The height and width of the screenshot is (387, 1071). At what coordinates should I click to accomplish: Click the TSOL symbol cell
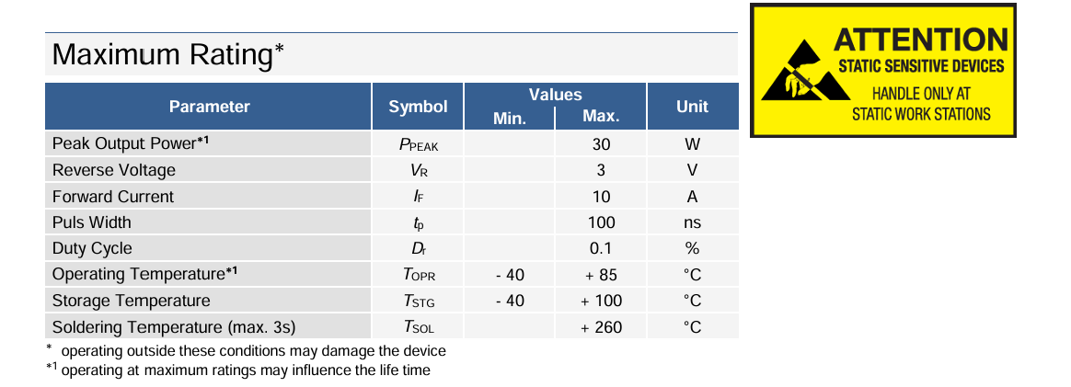(418, 327)
